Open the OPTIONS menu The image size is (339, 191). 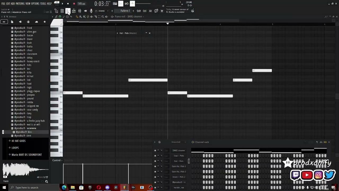point(35,4)
